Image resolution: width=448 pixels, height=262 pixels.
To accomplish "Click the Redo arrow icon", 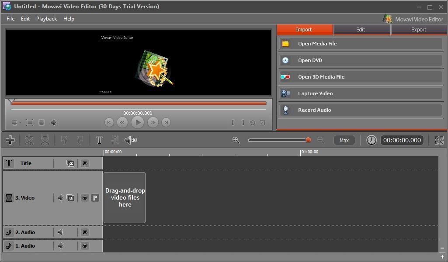I will coord(79,140).
